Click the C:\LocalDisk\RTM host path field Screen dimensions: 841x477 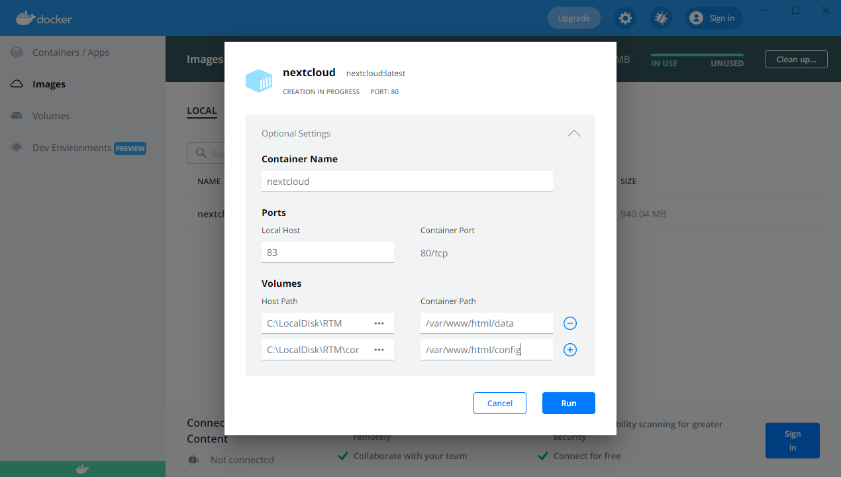[328, 323]
